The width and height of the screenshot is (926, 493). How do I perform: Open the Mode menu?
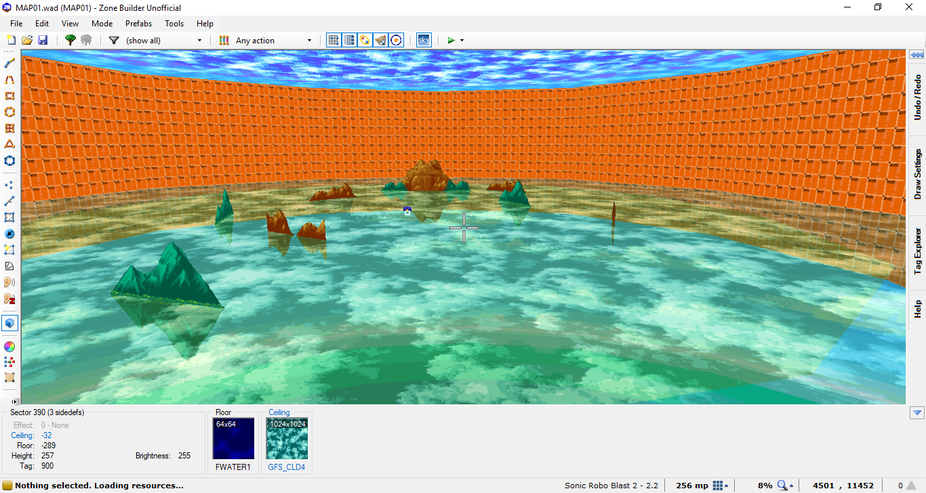pyautogui.click(x=102, y=24)
